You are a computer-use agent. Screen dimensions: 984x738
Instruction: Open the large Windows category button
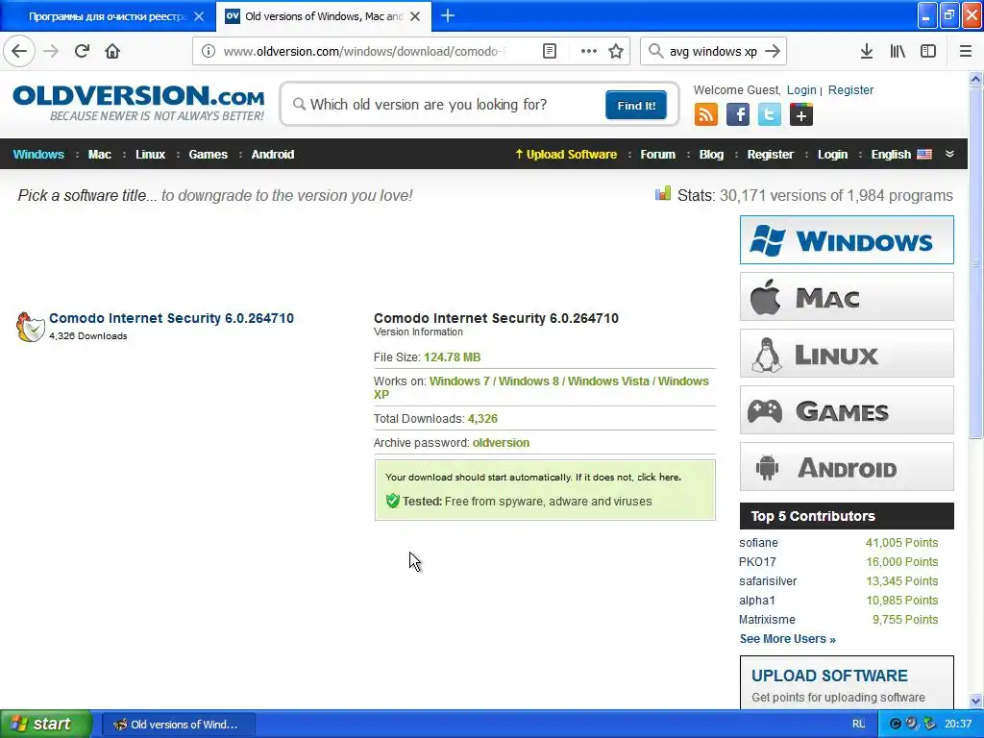(x=847, y=239)
